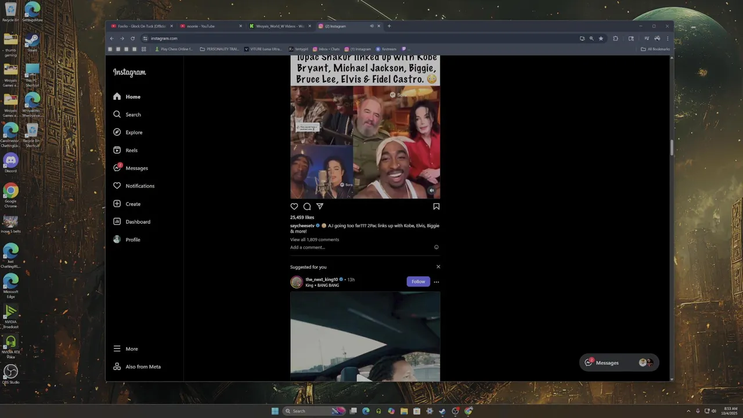Open the Also from Meta menu
Image resolution: width=743 pixels, height=418 pixels.
[137, 367]
